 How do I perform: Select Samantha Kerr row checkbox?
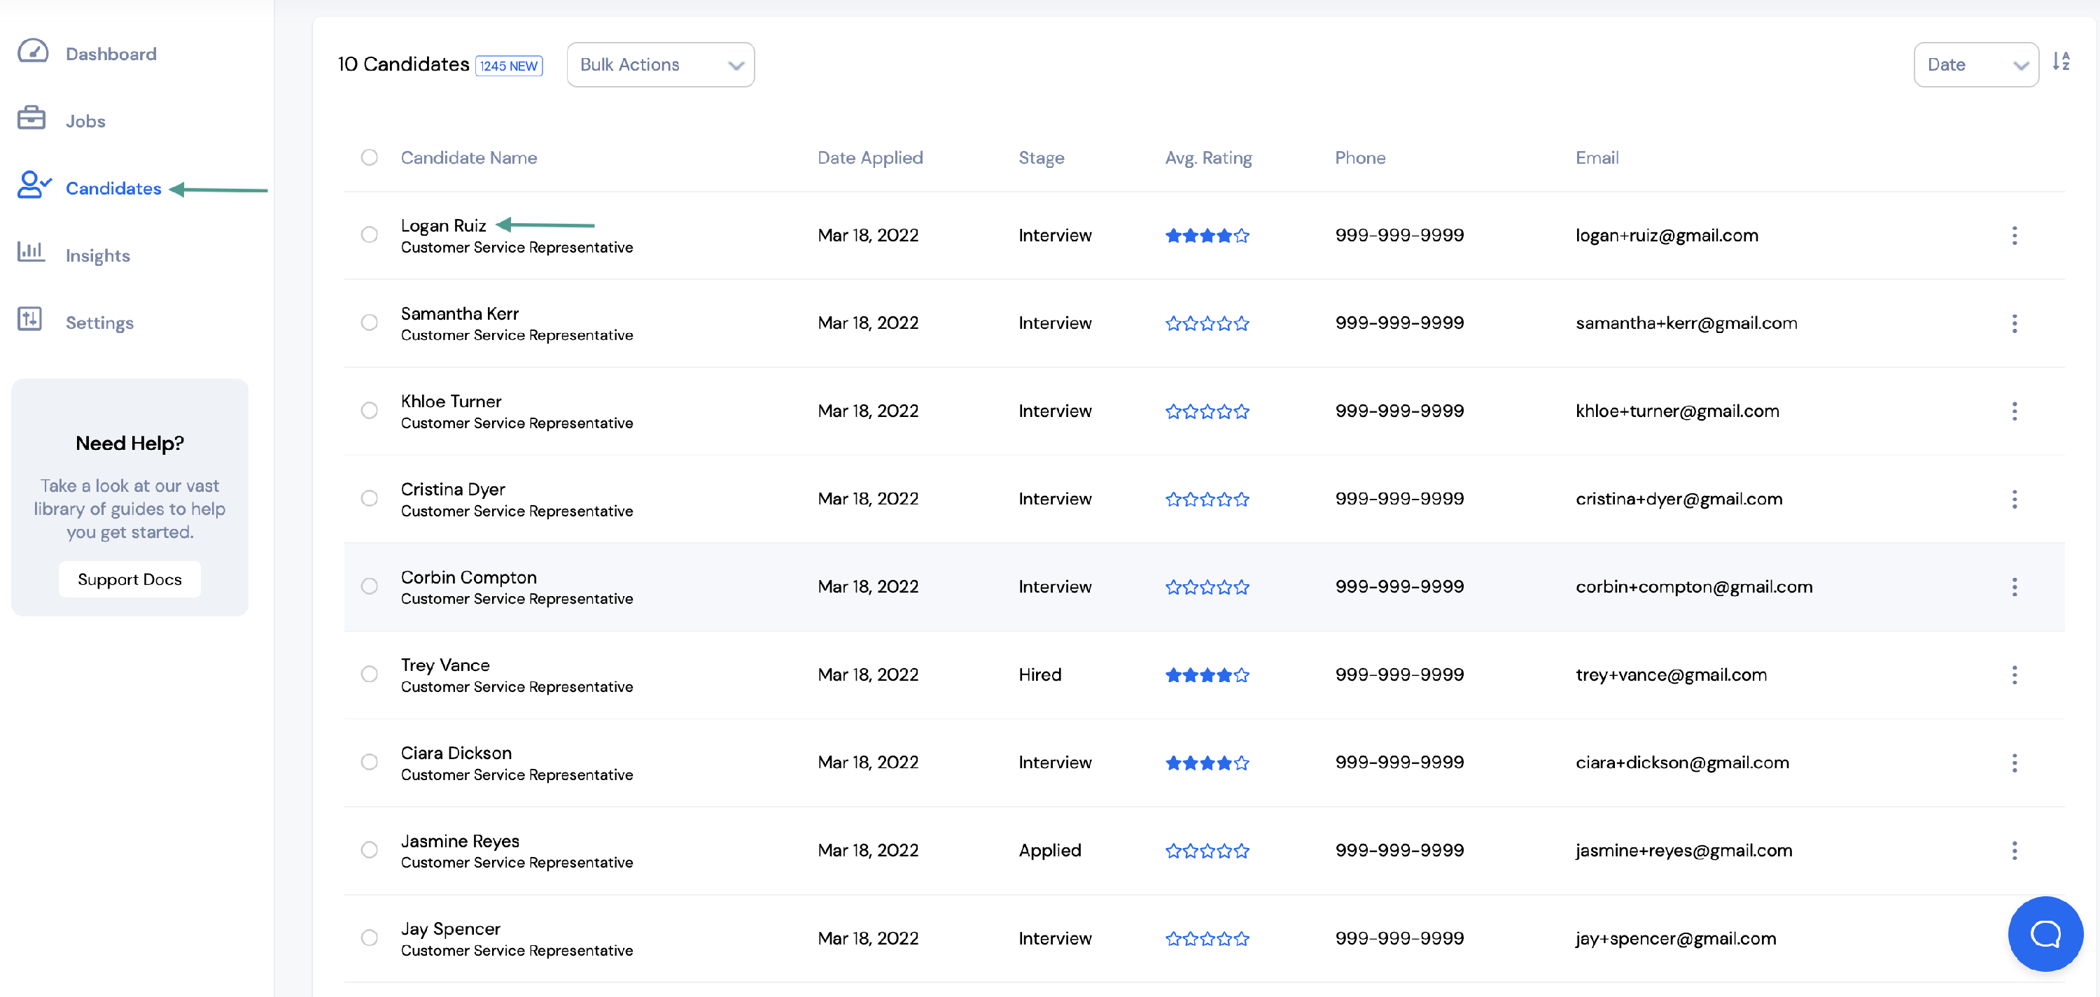pyautogui.click(x=370, y=323)
